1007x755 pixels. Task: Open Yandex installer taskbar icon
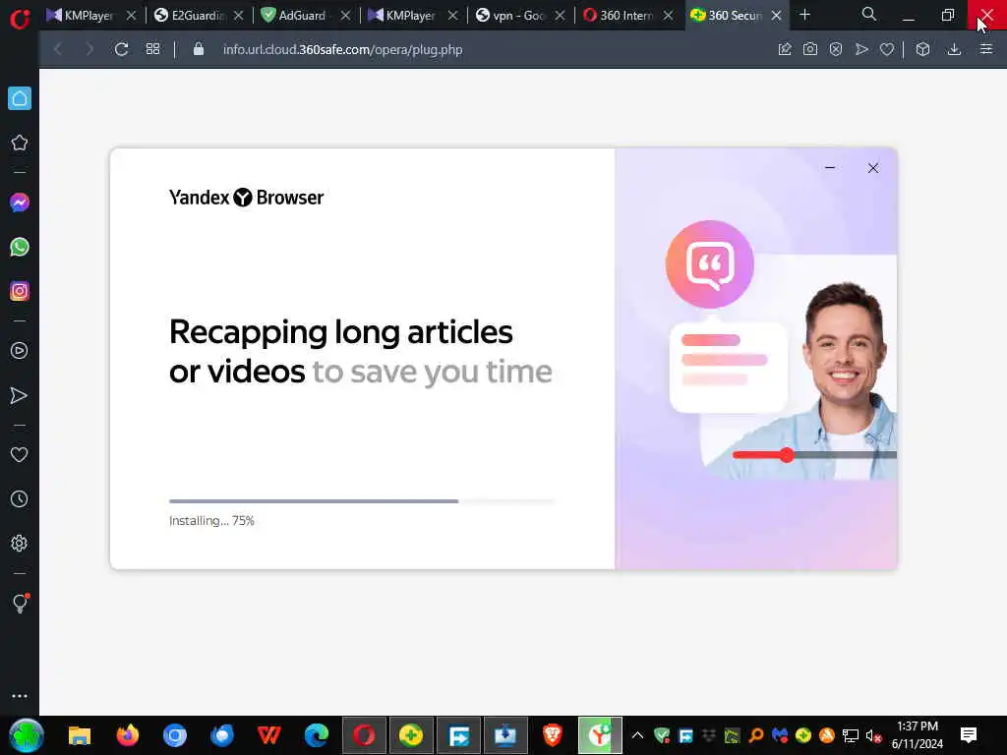[x=600, y=735]
